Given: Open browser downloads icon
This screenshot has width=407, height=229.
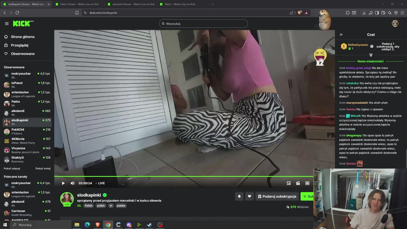Looking at the screenshot, I should [364, 13].
